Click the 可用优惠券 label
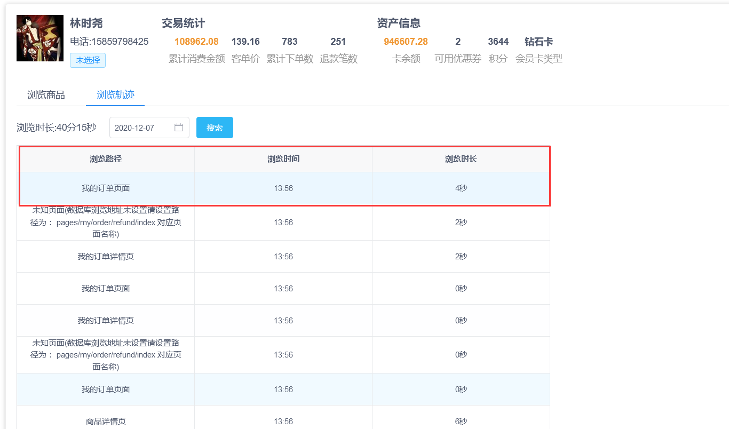The height and width of the screenshot is (429, 729). 458,59
